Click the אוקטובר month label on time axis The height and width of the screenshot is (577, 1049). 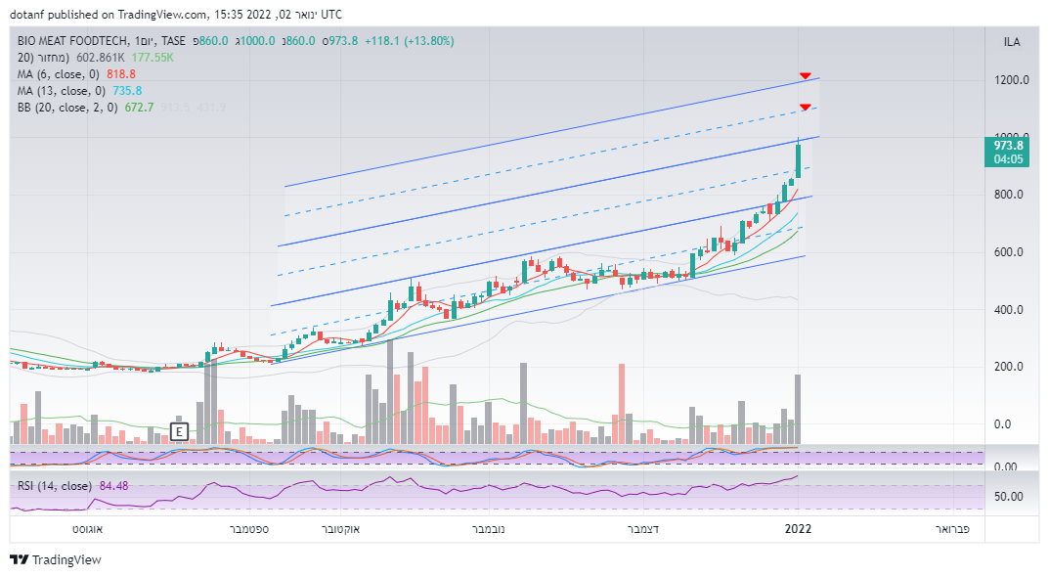click(340, 529)
